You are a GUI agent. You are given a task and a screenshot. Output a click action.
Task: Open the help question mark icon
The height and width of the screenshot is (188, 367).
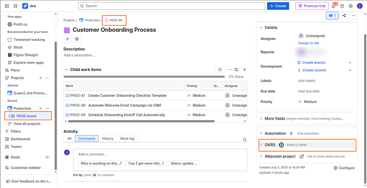point(342,6)
